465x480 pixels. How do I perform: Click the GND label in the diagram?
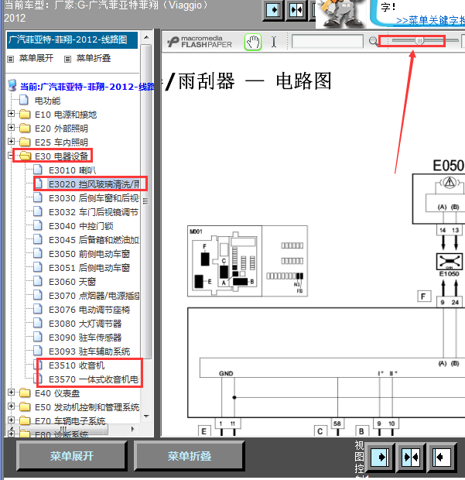coord(226,373)
